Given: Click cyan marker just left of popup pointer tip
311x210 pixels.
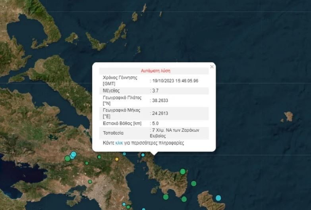Looking at the screenshot, I should point(143,155).
